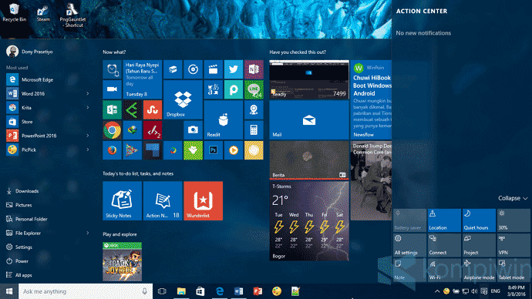
Task: Open Task View from taskbar
Action: (162, 291)
